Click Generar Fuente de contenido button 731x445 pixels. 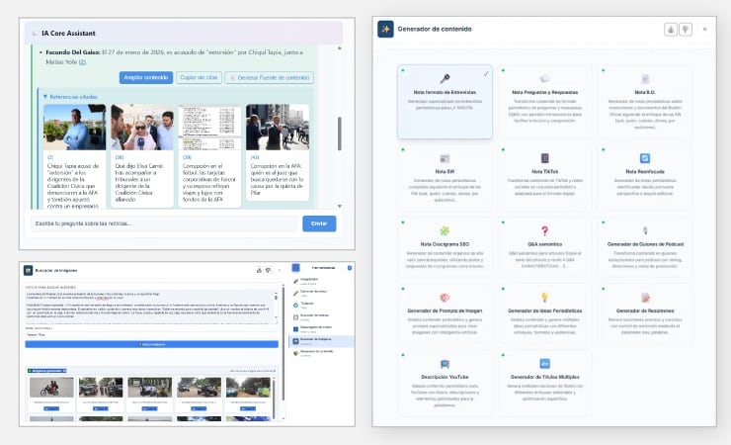click(270, 77)
